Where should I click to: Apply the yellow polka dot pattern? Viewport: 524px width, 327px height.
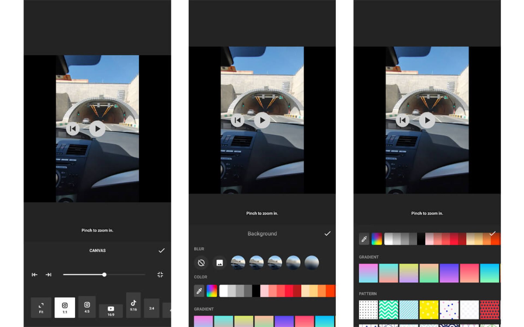pyautogui.click(x=429, y=310)
